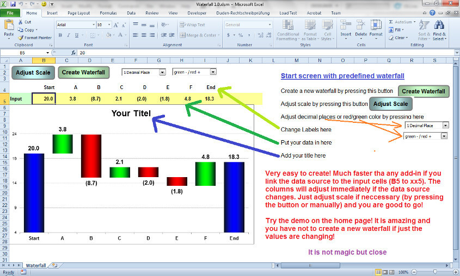Select the Waterfall sheet tab
This screenshot has height=276, width=460.
36,265
